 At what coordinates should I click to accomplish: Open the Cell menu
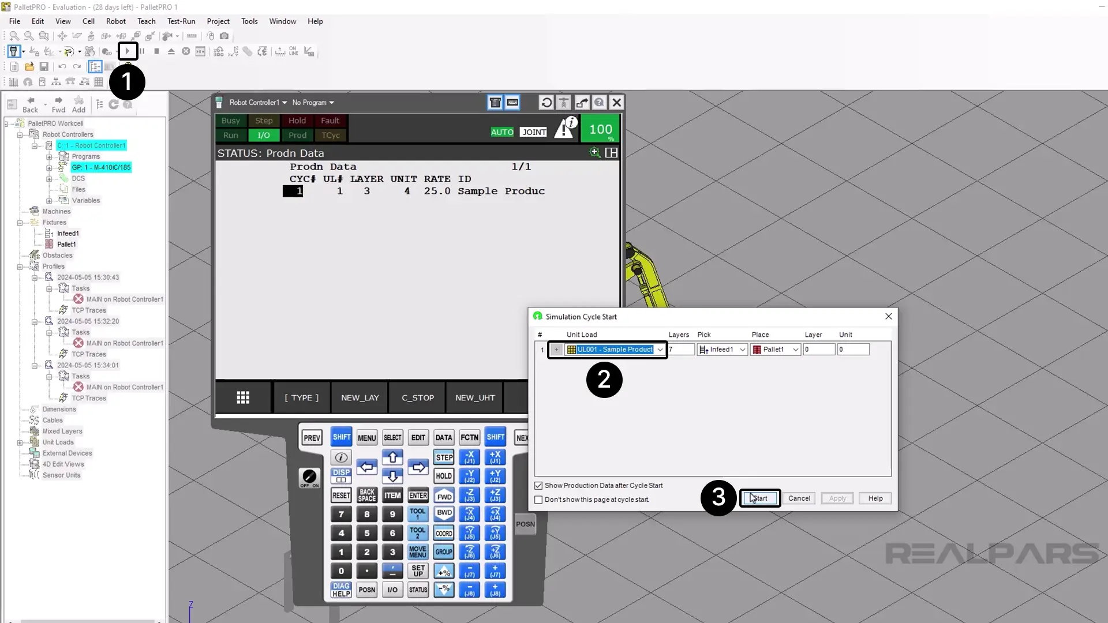click(x=88, y=21)
